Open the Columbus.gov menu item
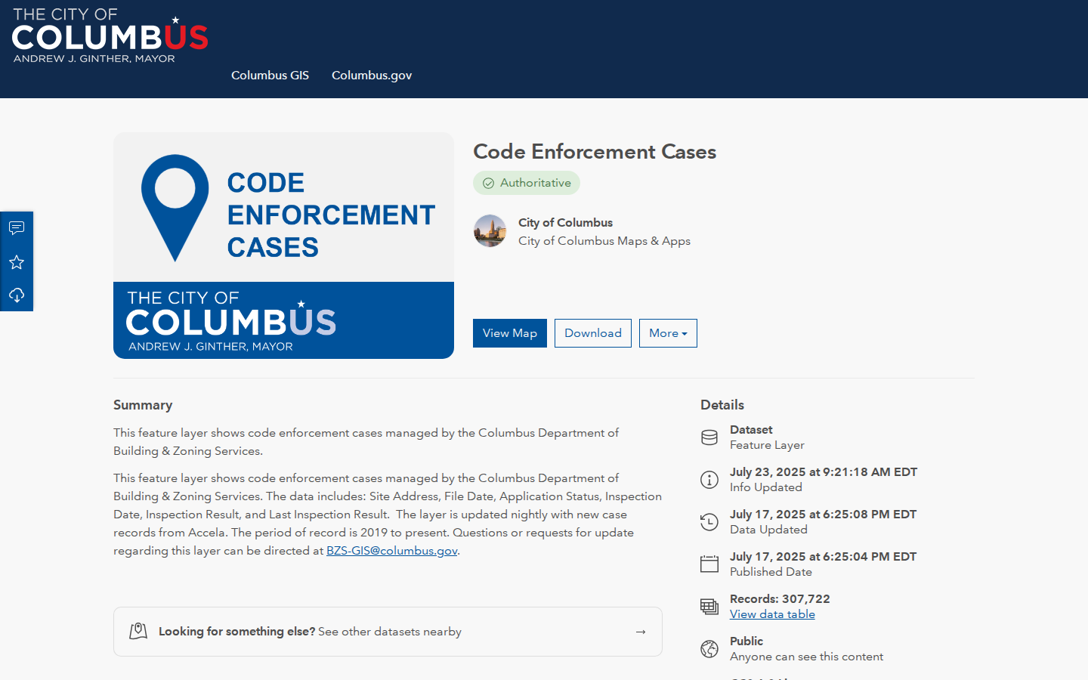 pyautogui.click(x=372, y=76)
